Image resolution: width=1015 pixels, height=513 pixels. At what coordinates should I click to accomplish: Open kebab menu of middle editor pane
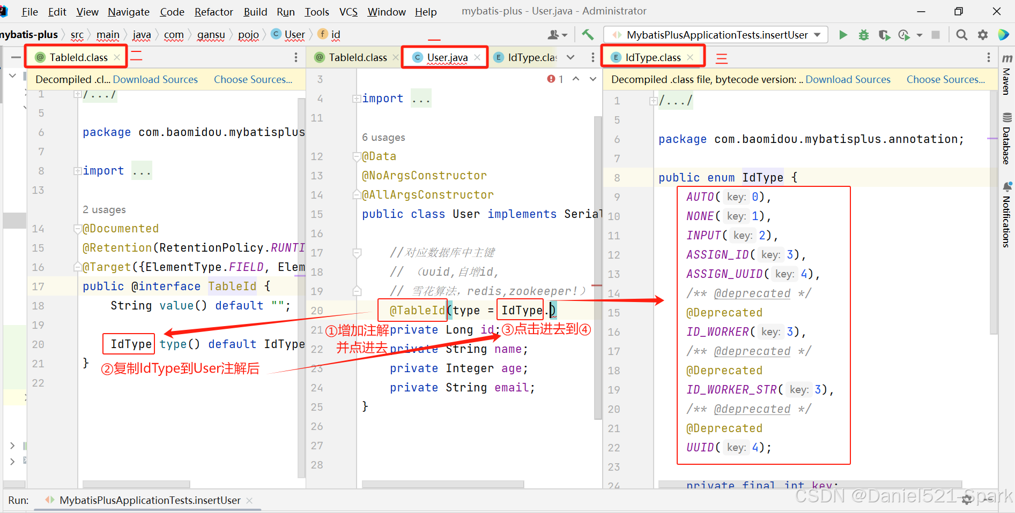592,57
